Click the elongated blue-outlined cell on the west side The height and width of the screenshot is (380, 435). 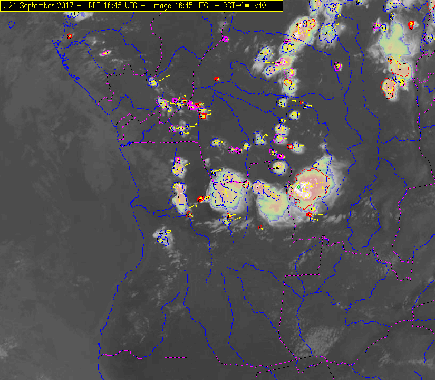pyautogui.click(x=180, y=195)
